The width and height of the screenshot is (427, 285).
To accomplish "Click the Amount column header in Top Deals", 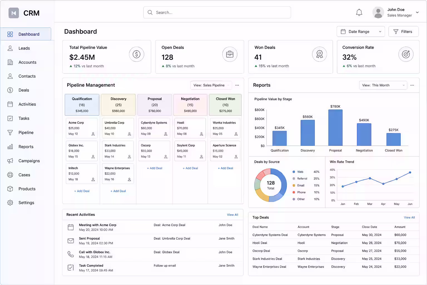I will [400, 227].
